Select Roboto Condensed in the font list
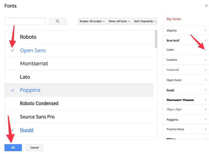 (39, 103)
